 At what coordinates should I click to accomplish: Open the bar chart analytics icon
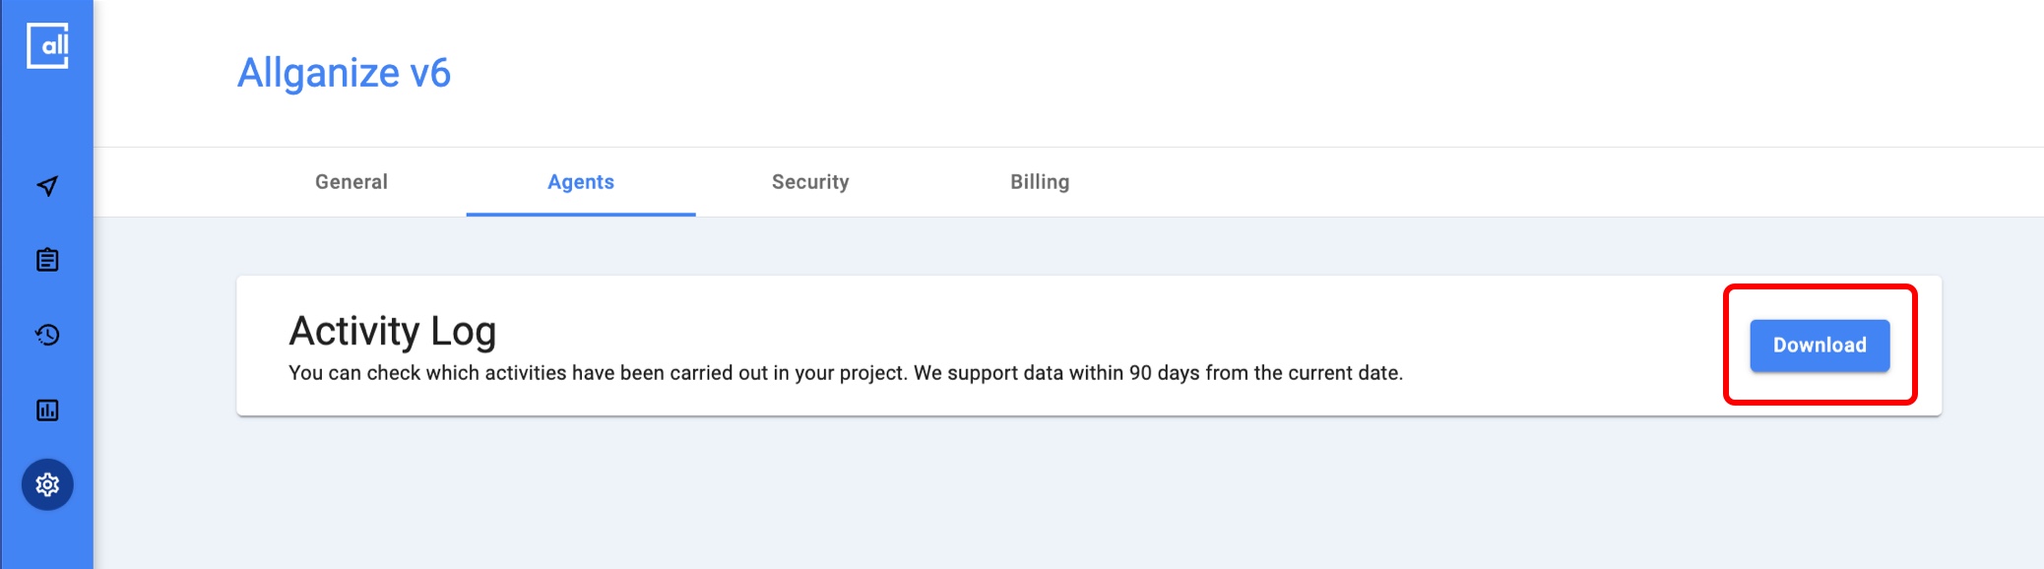[x=47, y=410]
